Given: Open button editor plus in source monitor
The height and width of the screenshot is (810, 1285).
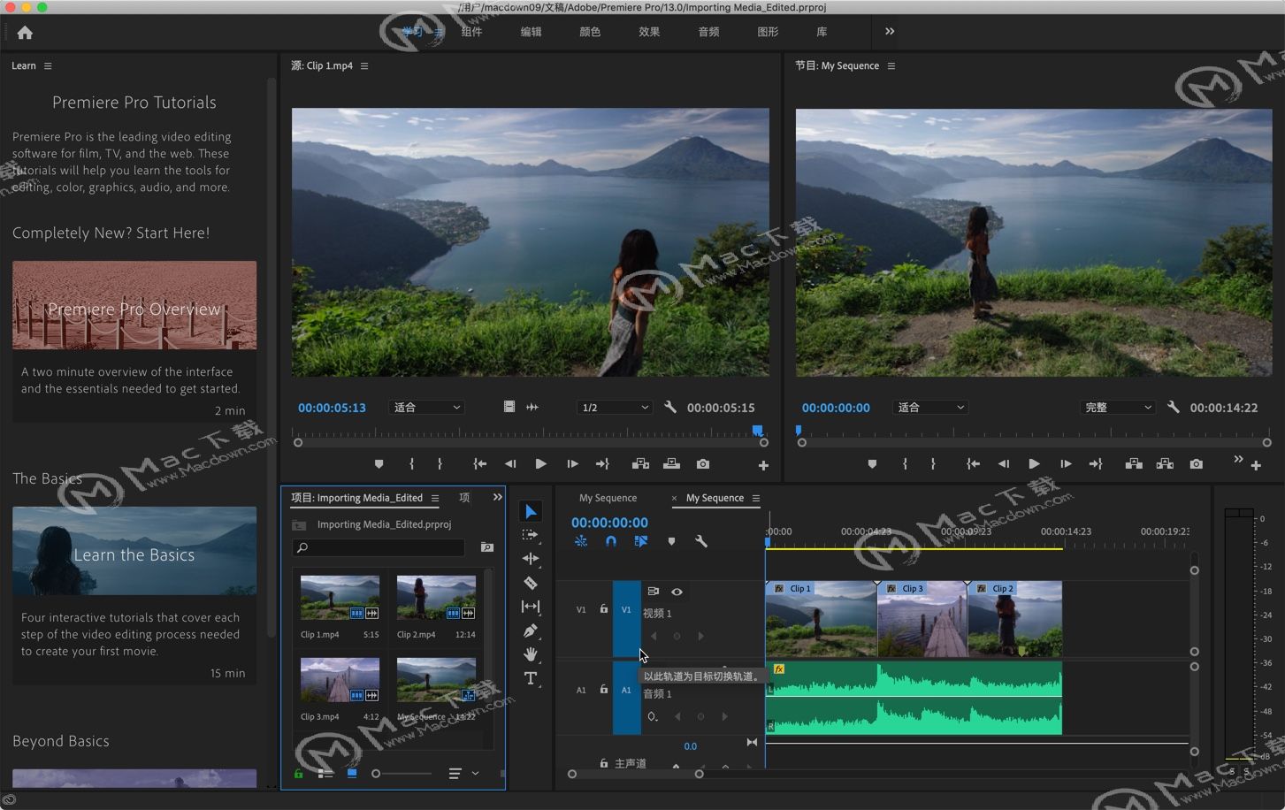Looking at the screenshot, I should click(763, 465).
